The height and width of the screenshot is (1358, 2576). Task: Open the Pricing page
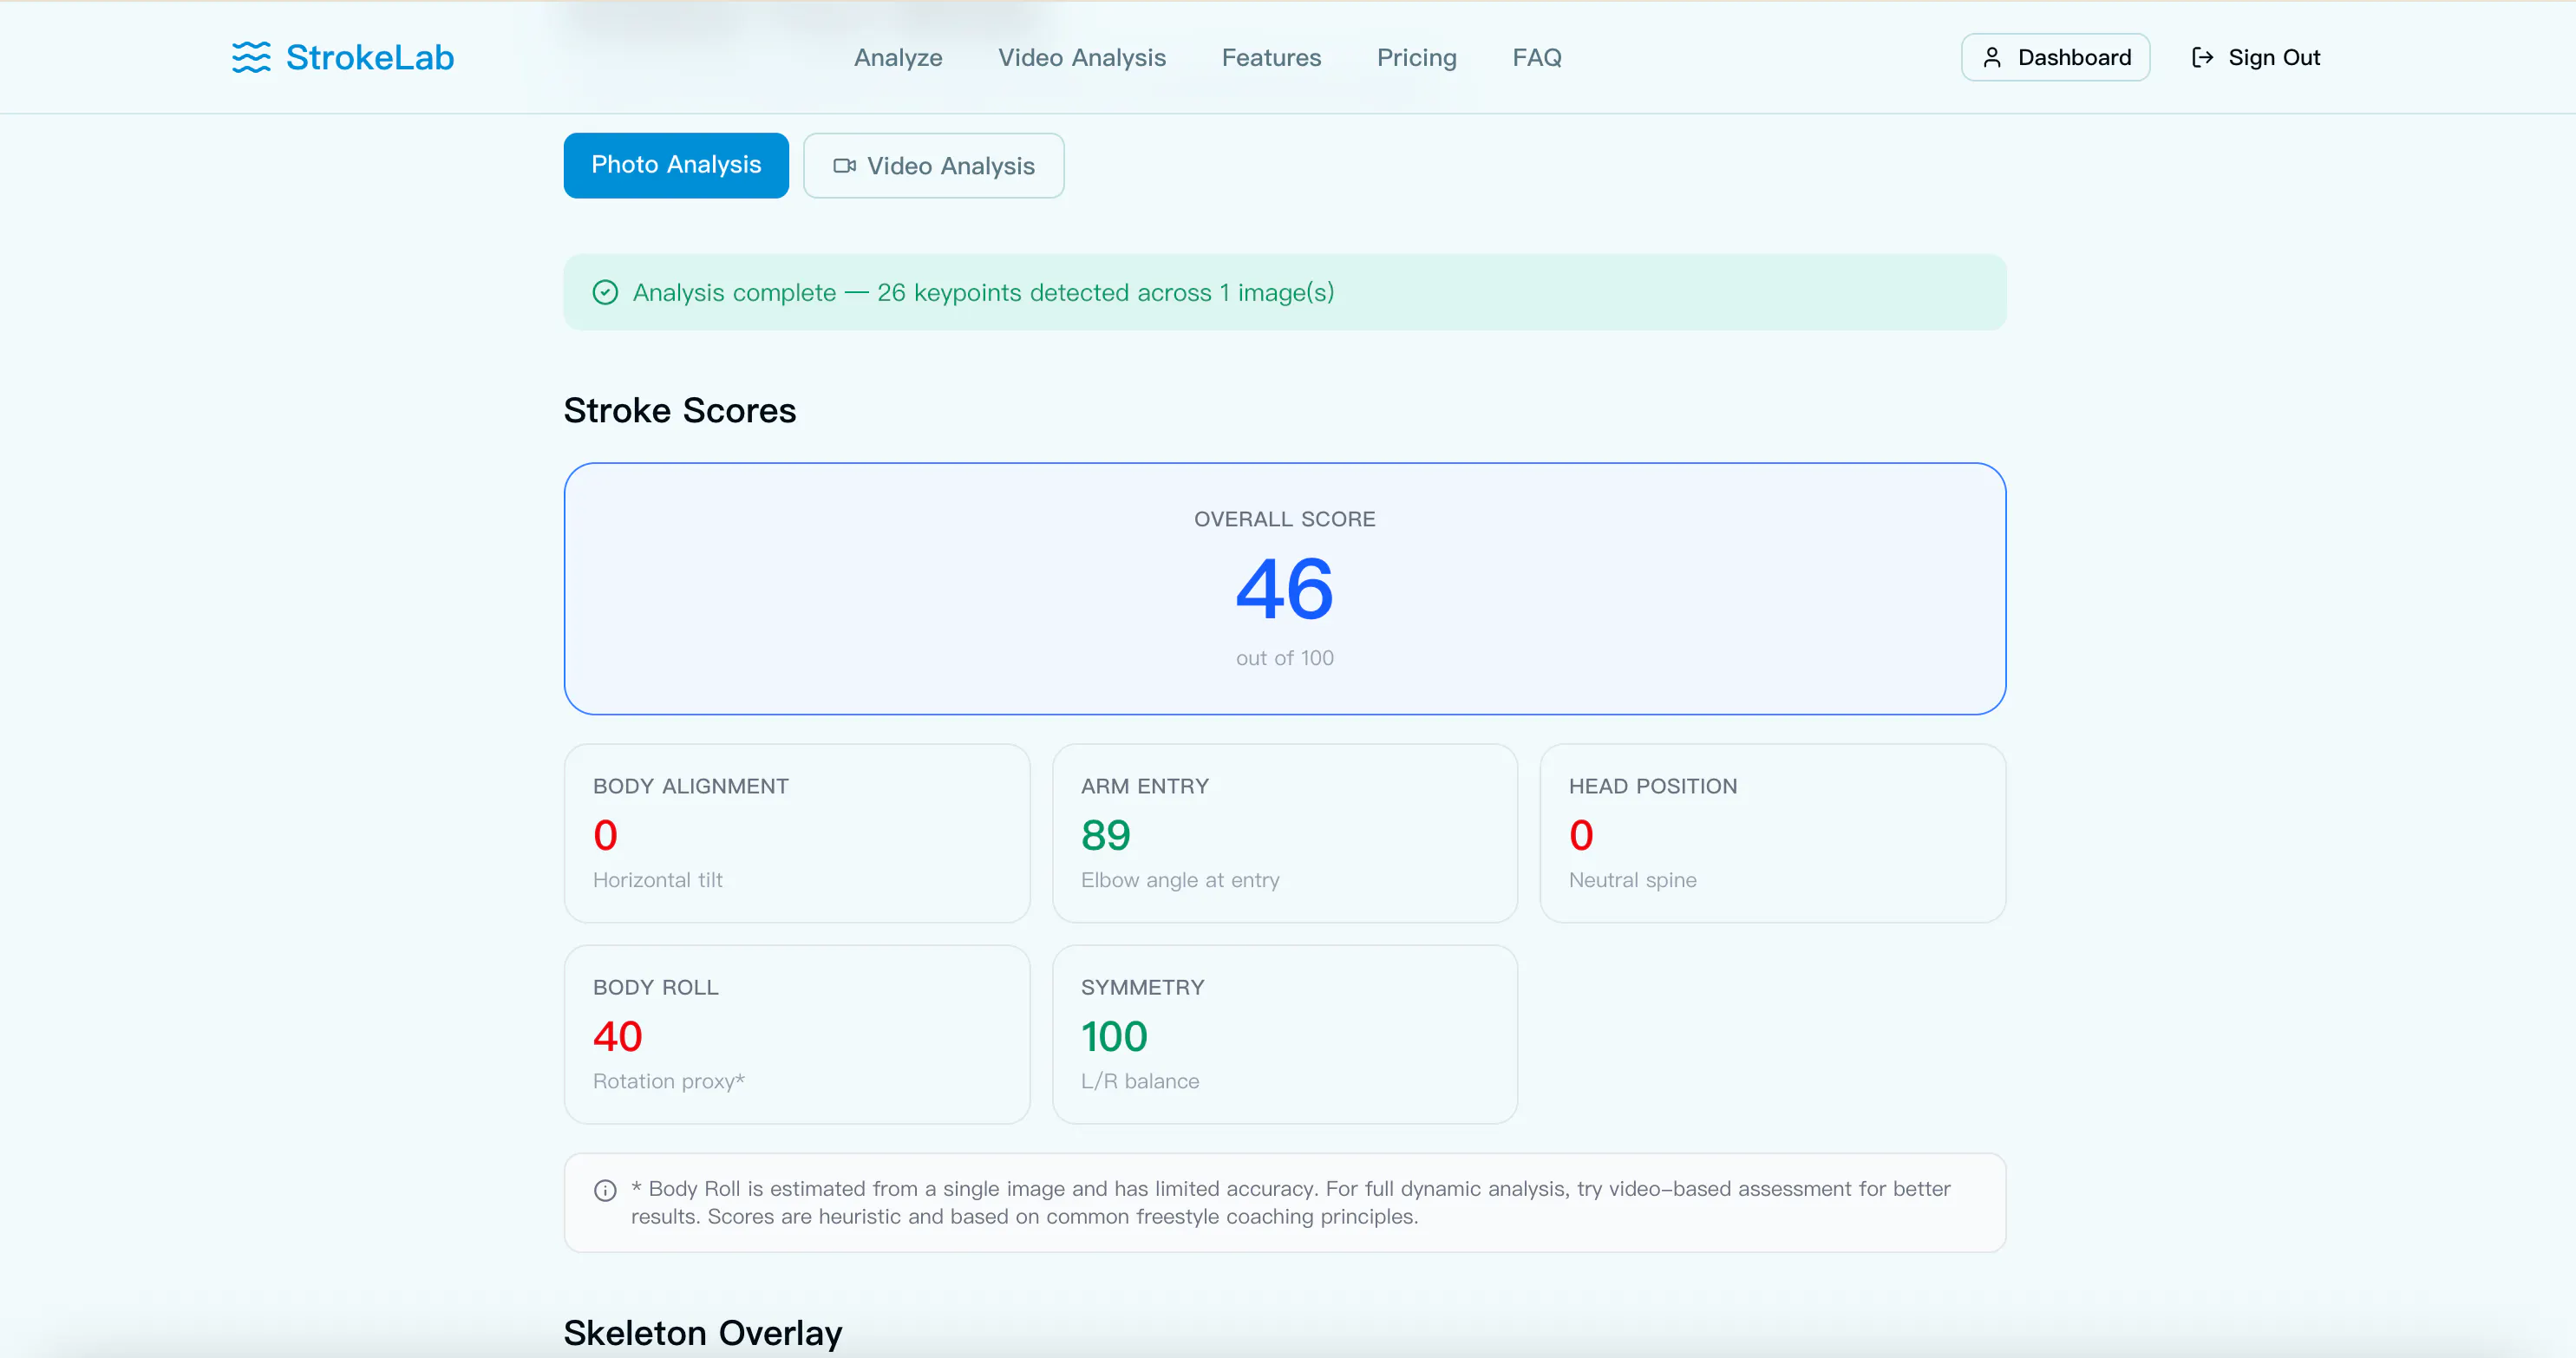pos(1416,58)
